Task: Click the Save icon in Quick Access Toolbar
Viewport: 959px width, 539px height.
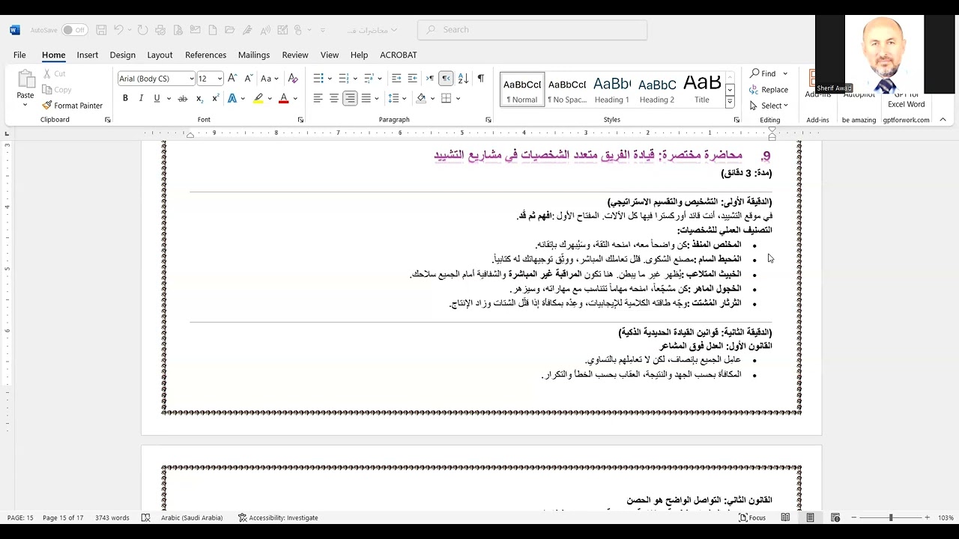Action: coord(101,30)
